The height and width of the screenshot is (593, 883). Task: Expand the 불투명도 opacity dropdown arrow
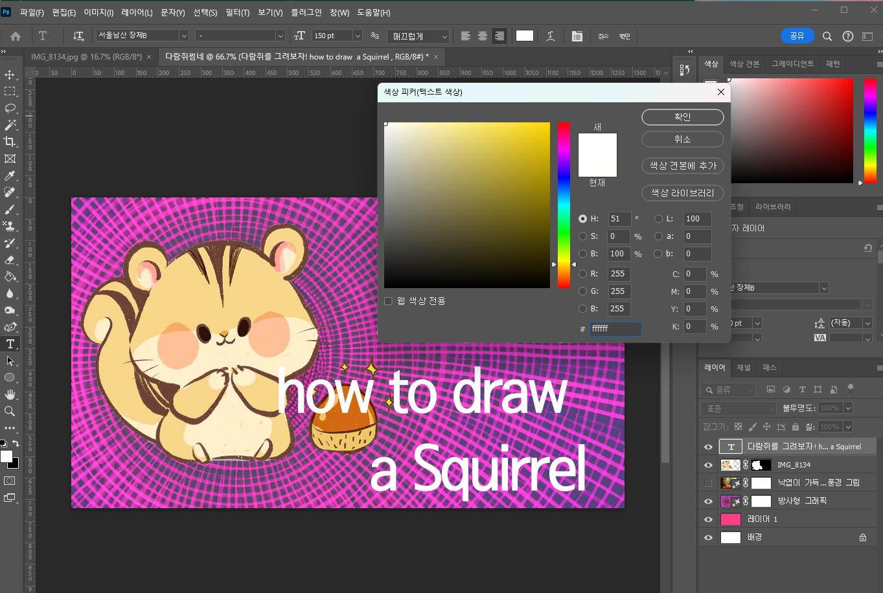848,408
